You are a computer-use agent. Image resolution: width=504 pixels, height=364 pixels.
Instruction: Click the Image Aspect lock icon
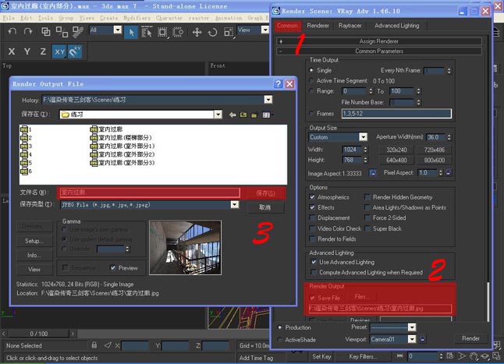372,173
